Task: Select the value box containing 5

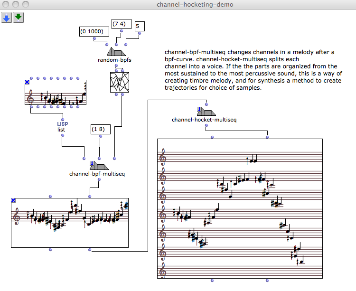Action: 140,26
